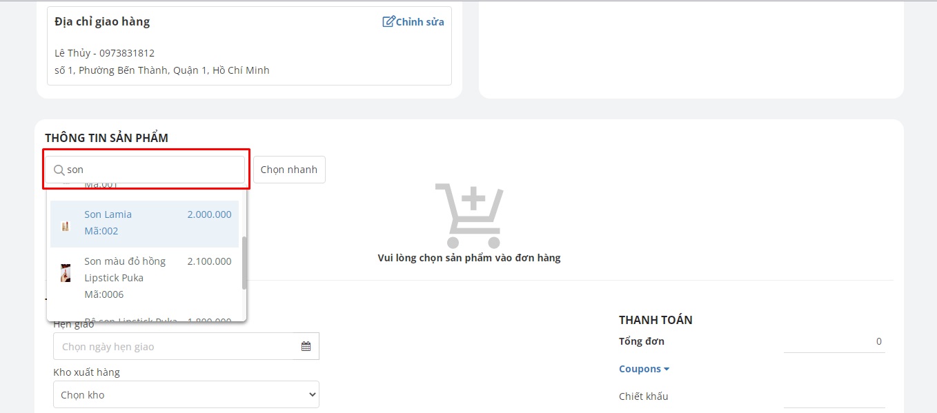
Task: Select the cut-off product with code 001
Action: (x=101, y=186)
